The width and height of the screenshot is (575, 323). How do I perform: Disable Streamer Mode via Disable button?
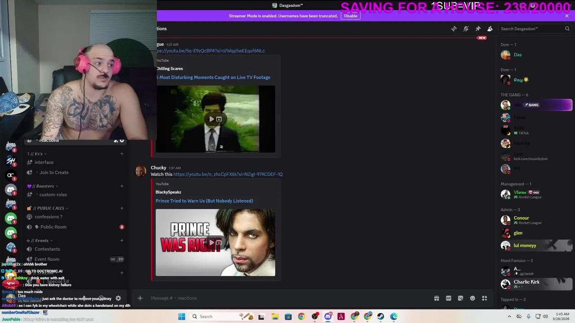pyautogui.click(x=350, y=16)
